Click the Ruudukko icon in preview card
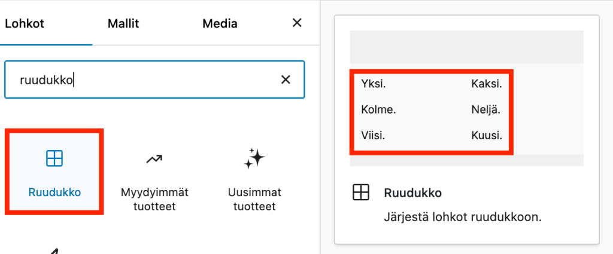This screenshot has height=254, width=613. [361, 193]
